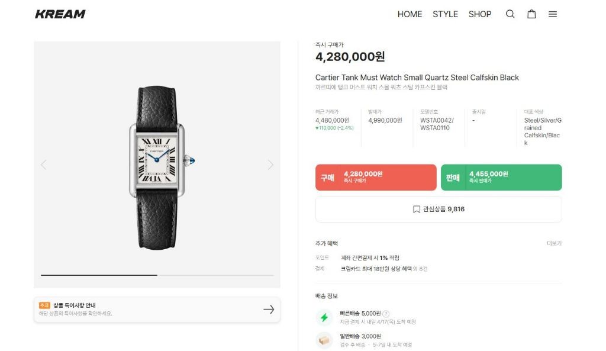Show the next product image
Screen dimensions: 606x351
270,165
